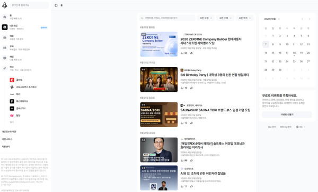Open the thumbnail of man in glasses
The width and height of the screenshot is (318, 192).
(x=159, y=150)
